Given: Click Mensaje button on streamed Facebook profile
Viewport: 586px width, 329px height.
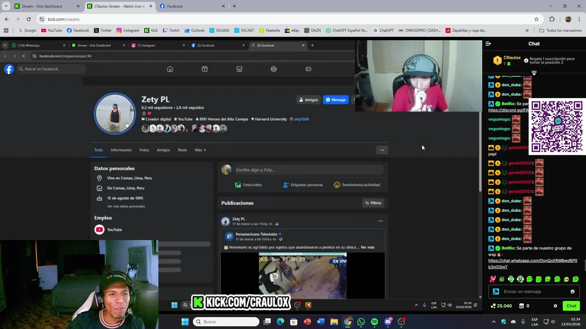Looking at the screenshot, I should tap(336, 100).
